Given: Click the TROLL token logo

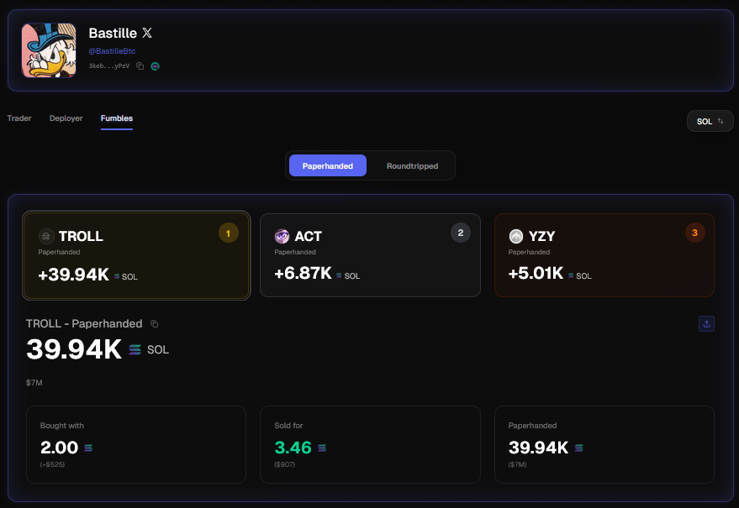Looking at the screenshot, I should pyautogui.click(x=46, y=236).
